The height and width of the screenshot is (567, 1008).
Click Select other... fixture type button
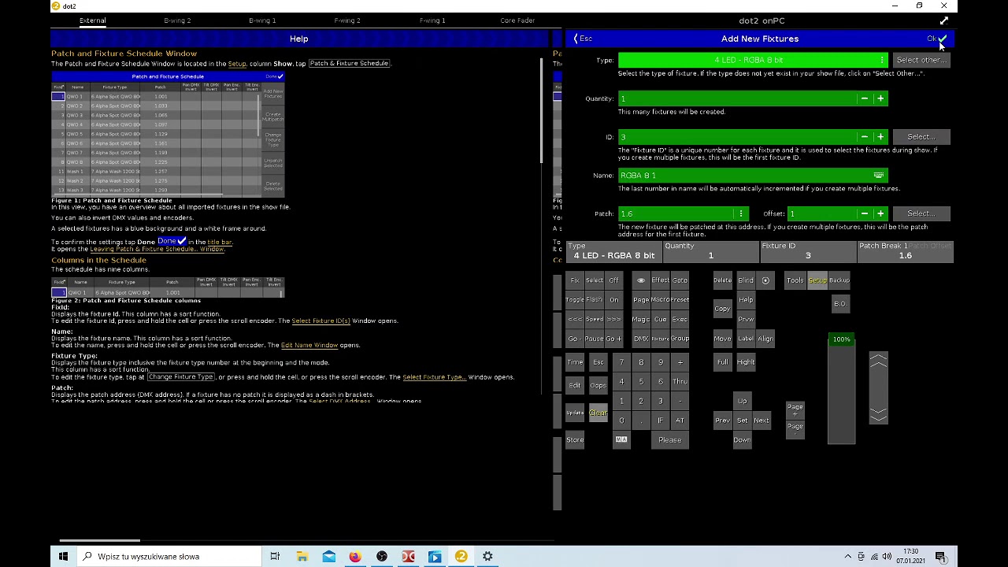[x=921, y=60]
